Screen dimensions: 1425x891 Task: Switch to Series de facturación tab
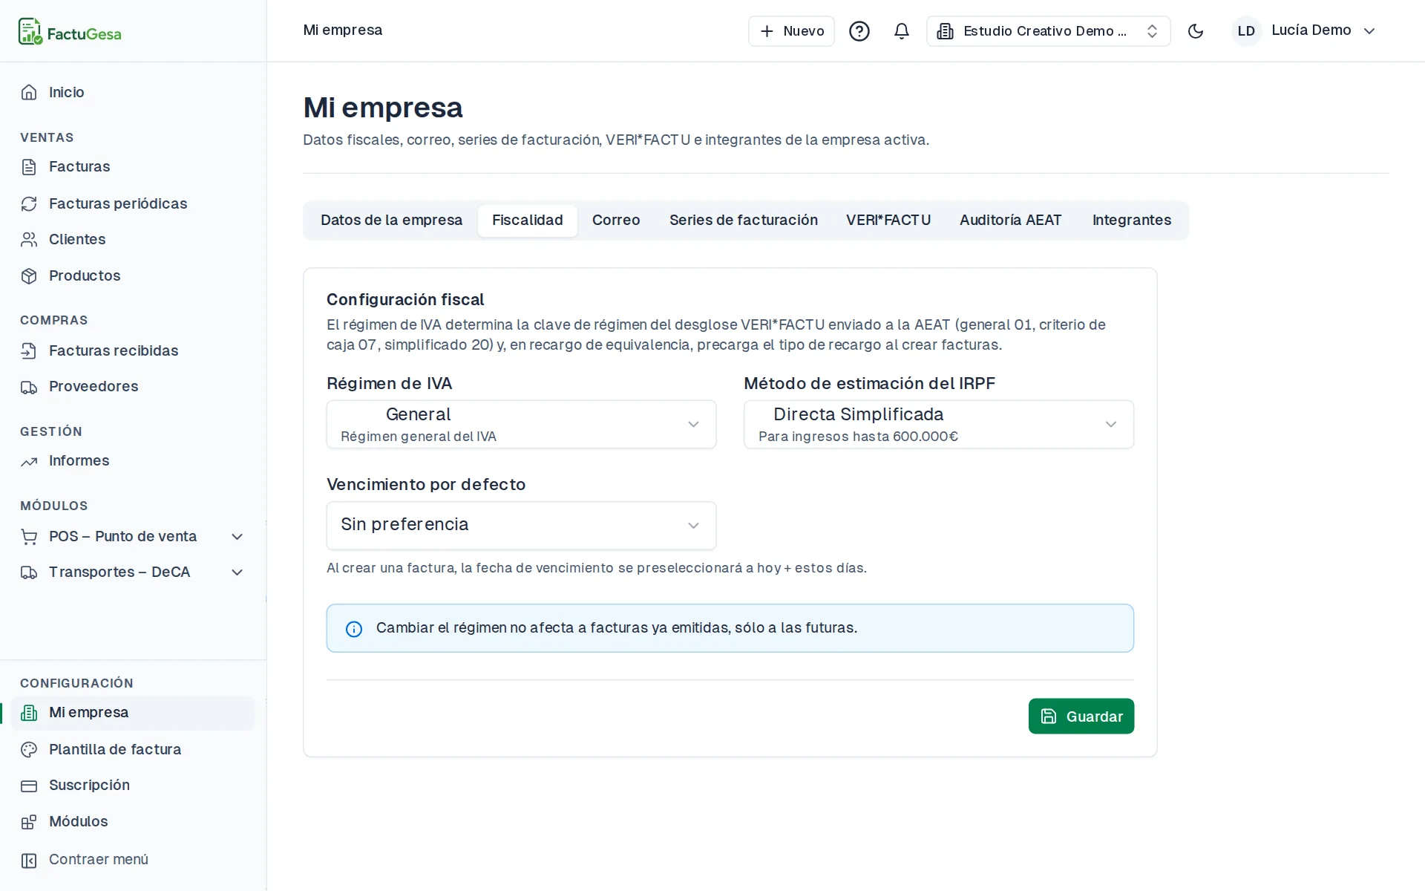coord(744,221)
